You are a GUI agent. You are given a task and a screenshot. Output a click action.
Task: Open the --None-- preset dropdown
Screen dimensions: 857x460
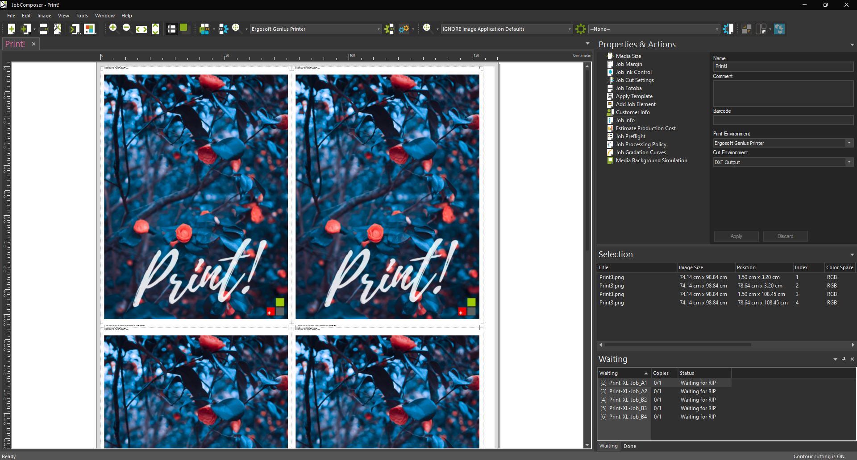point(654,29)
